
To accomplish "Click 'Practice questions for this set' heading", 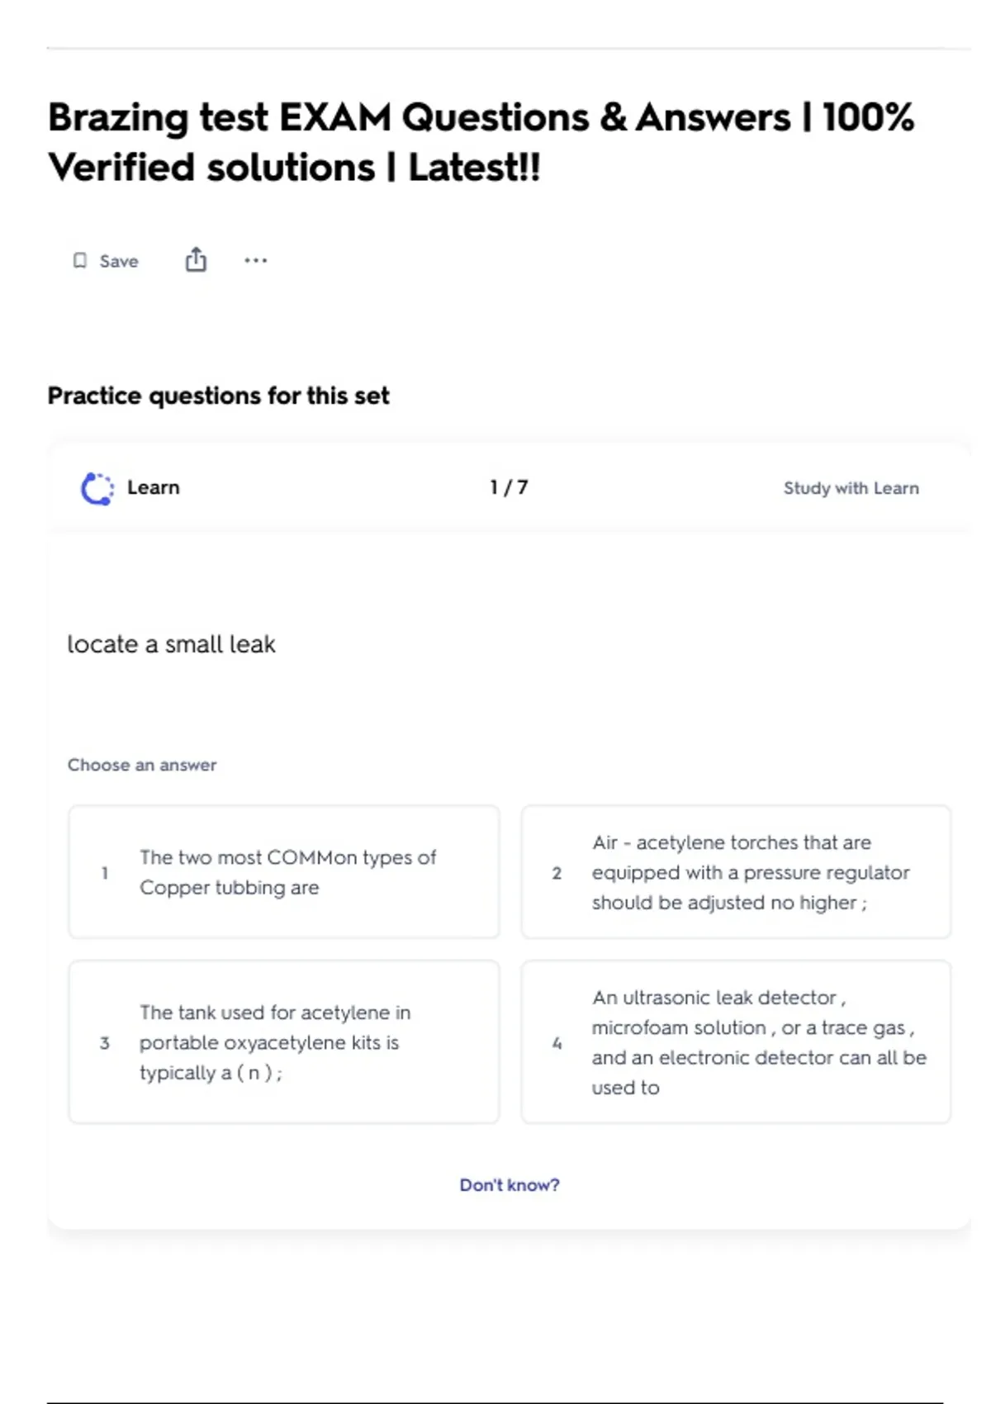I will pyautogui.click(x=219, y=396).
